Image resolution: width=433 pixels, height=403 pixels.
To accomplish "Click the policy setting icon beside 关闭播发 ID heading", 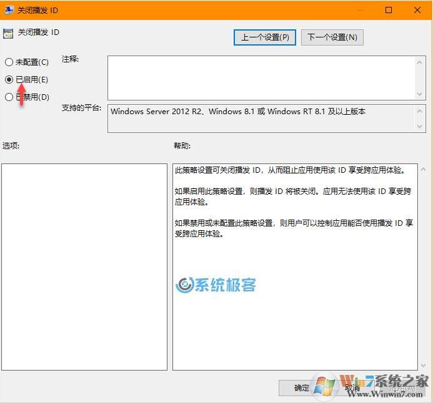I will [8, 33].
